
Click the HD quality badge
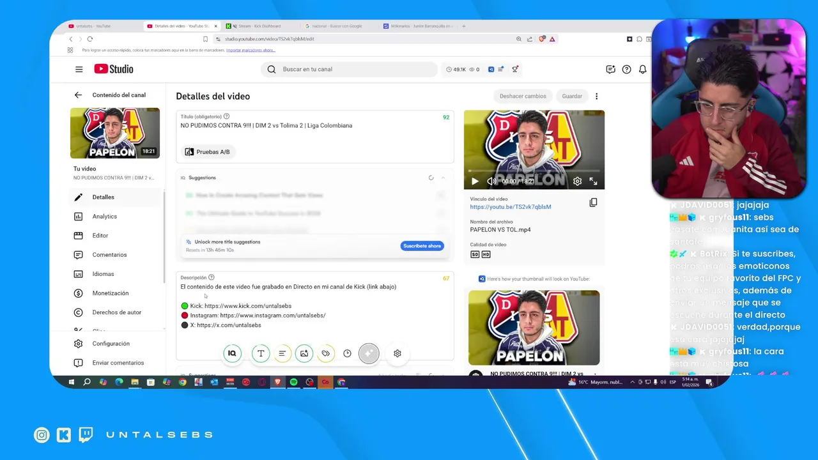click(486, 254)
